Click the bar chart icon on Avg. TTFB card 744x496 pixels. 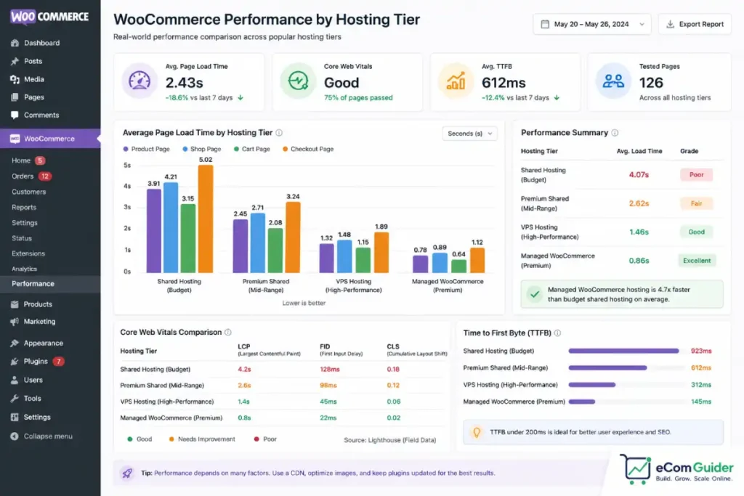click(456, 81)
